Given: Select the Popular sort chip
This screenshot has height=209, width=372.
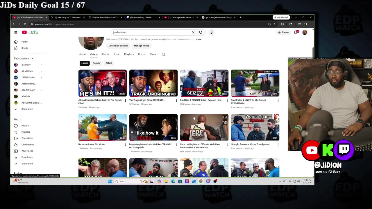Looking at the screenshot, I should 96,63.
